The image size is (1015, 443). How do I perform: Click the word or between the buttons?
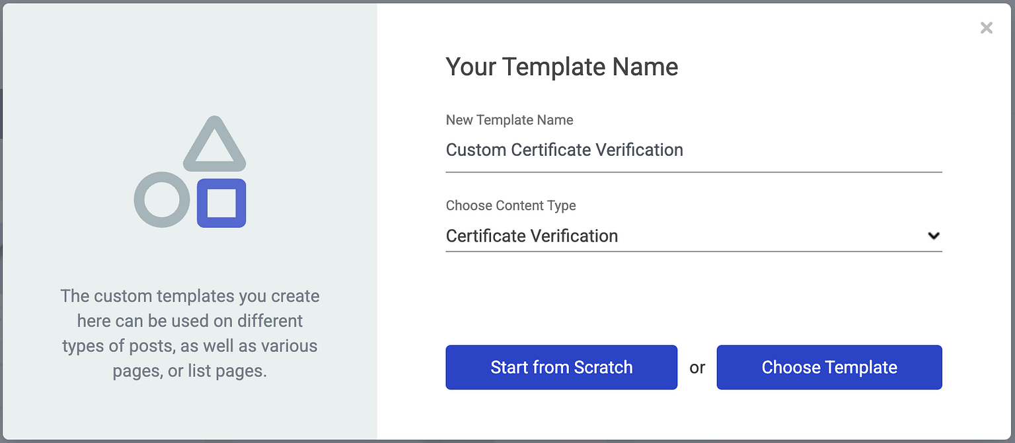click(x=697, y=368)
